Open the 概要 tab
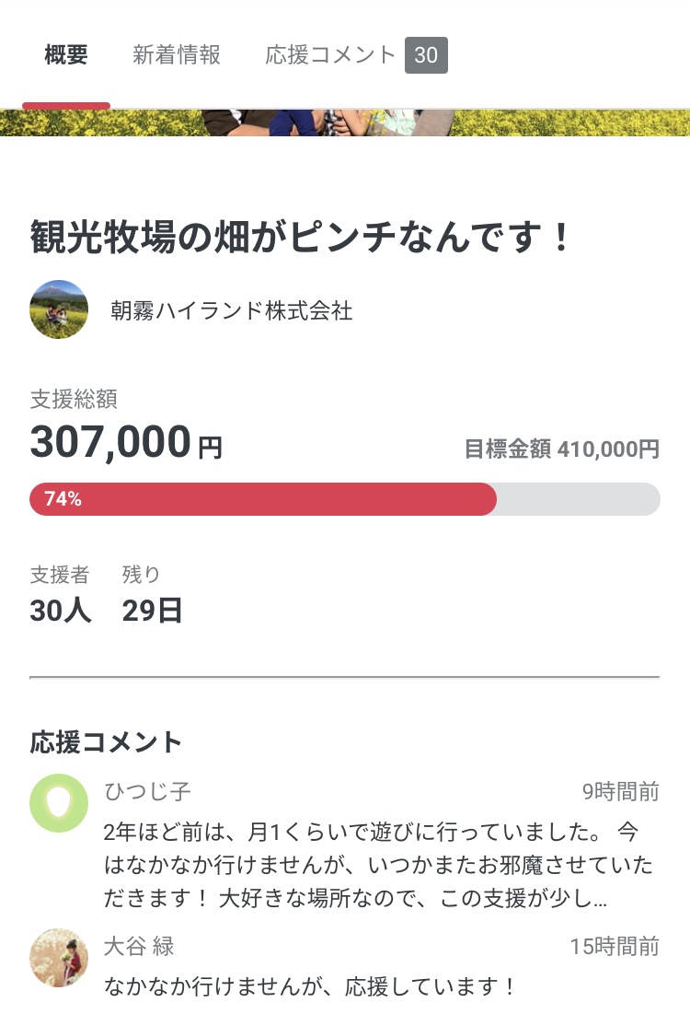 (x=66, y=55)
